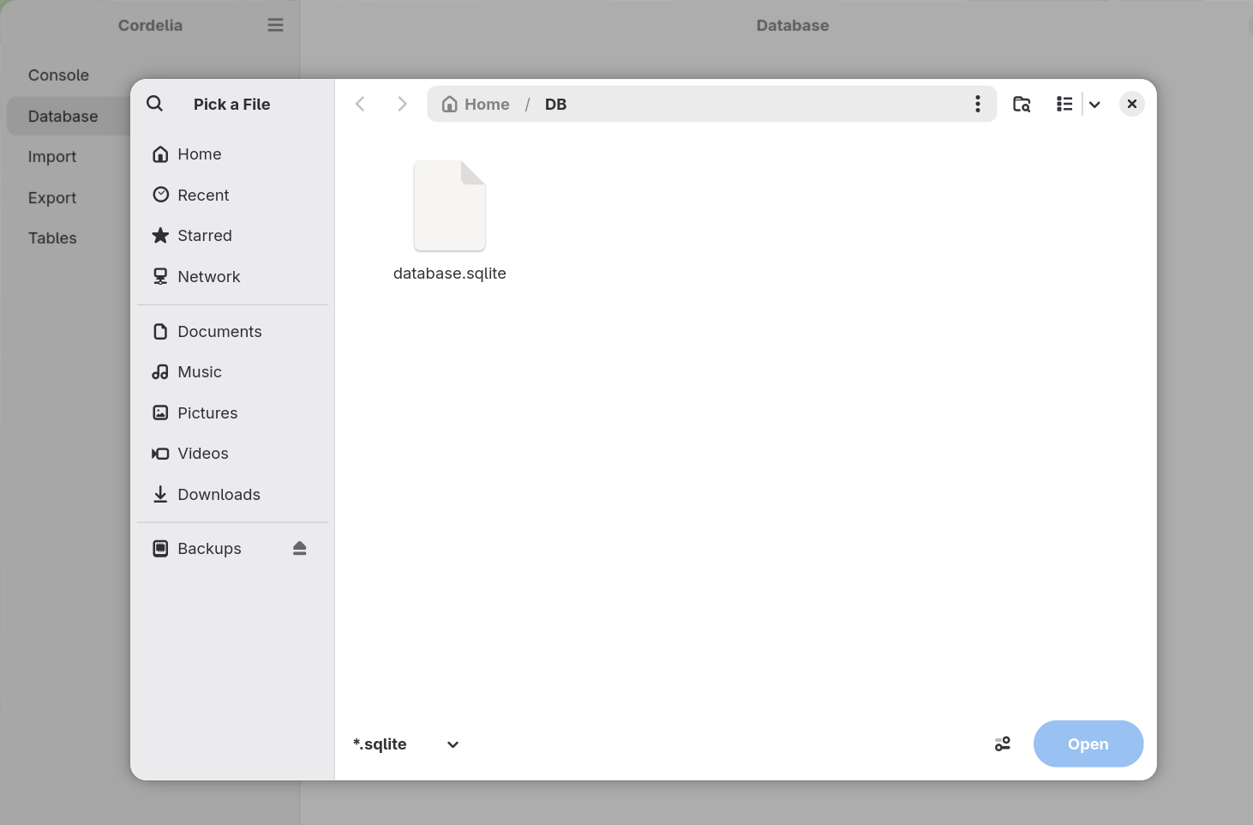
Task: Click the search icon in file picker
Action: [155, 104]
